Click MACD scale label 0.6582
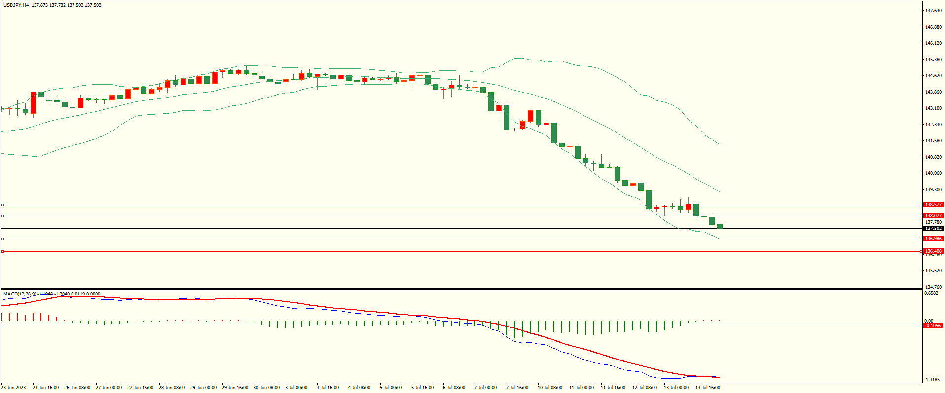The height and width of the screenshot is (393, 945). [x=932, y=293]
